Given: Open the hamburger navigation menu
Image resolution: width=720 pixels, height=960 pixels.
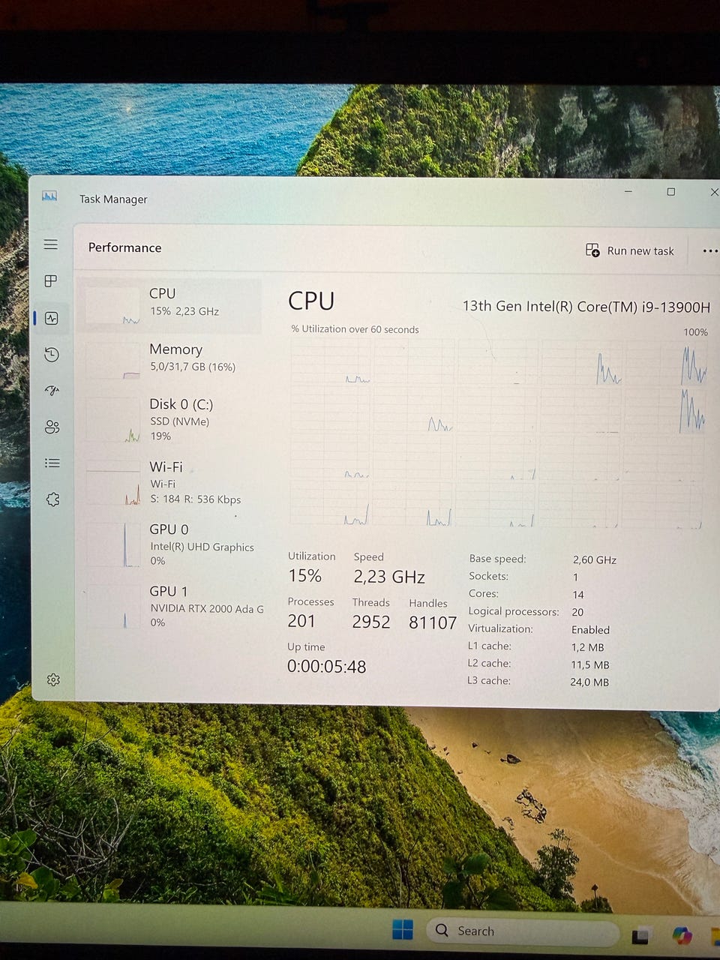Looking at the screenshot, I should pos(51,244).
